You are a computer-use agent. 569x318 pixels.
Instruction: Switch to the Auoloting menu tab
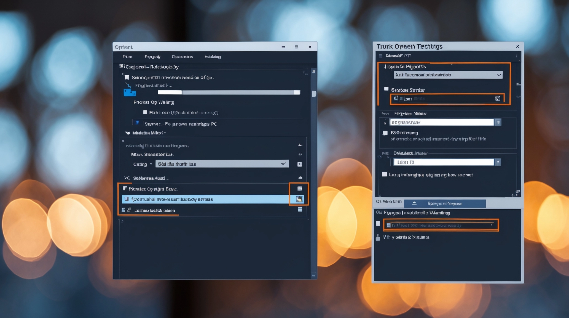212,57
